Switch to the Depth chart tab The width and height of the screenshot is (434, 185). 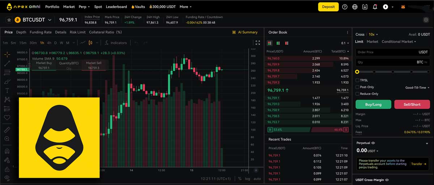pyautogui.click(x=21, y=32)
